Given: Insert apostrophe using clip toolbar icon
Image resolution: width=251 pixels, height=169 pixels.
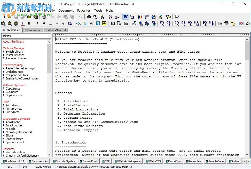Looking at the screenshot, I should (x=37, y=23).
